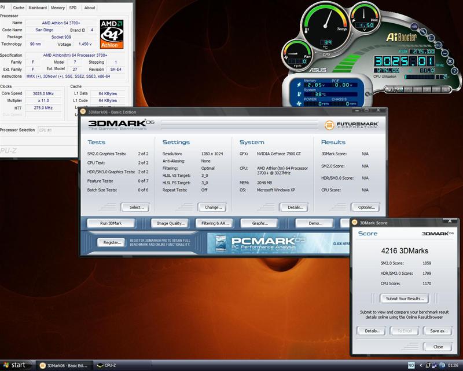Click the minimize minus icon in AiBooster

(444, 53)
